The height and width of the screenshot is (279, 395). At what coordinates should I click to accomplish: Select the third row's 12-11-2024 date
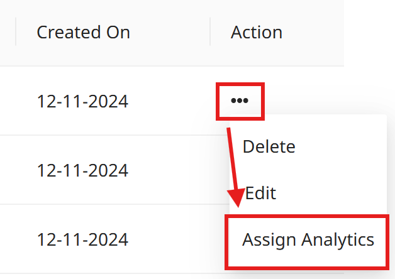82,239
